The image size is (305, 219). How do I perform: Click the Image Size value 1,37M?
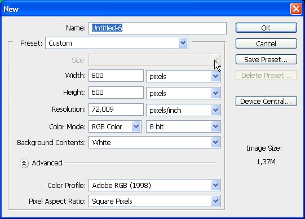pyautogui.click(x=266, y=162)
